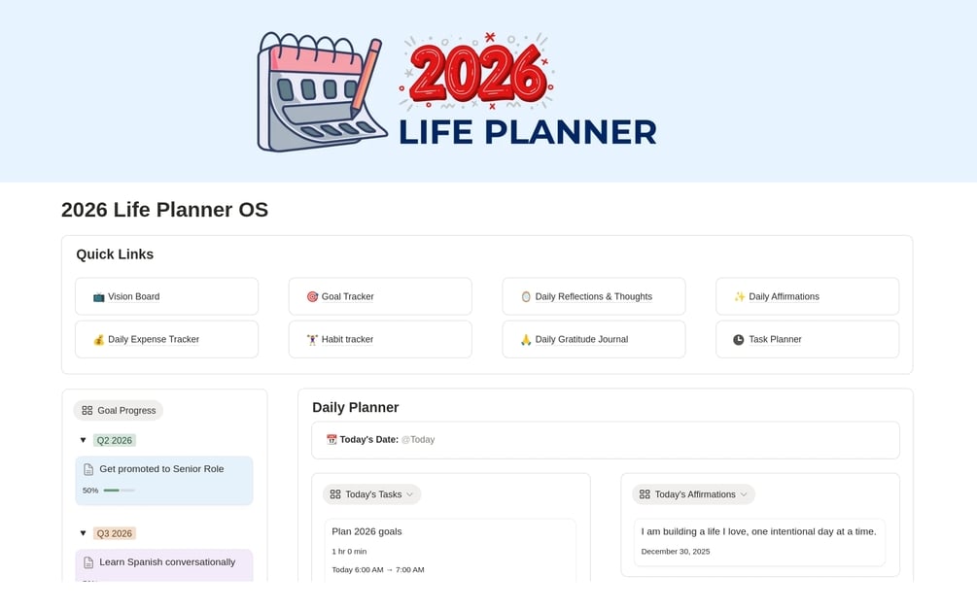
Task: Click the Task Planner clock icon
Action: 739,340
